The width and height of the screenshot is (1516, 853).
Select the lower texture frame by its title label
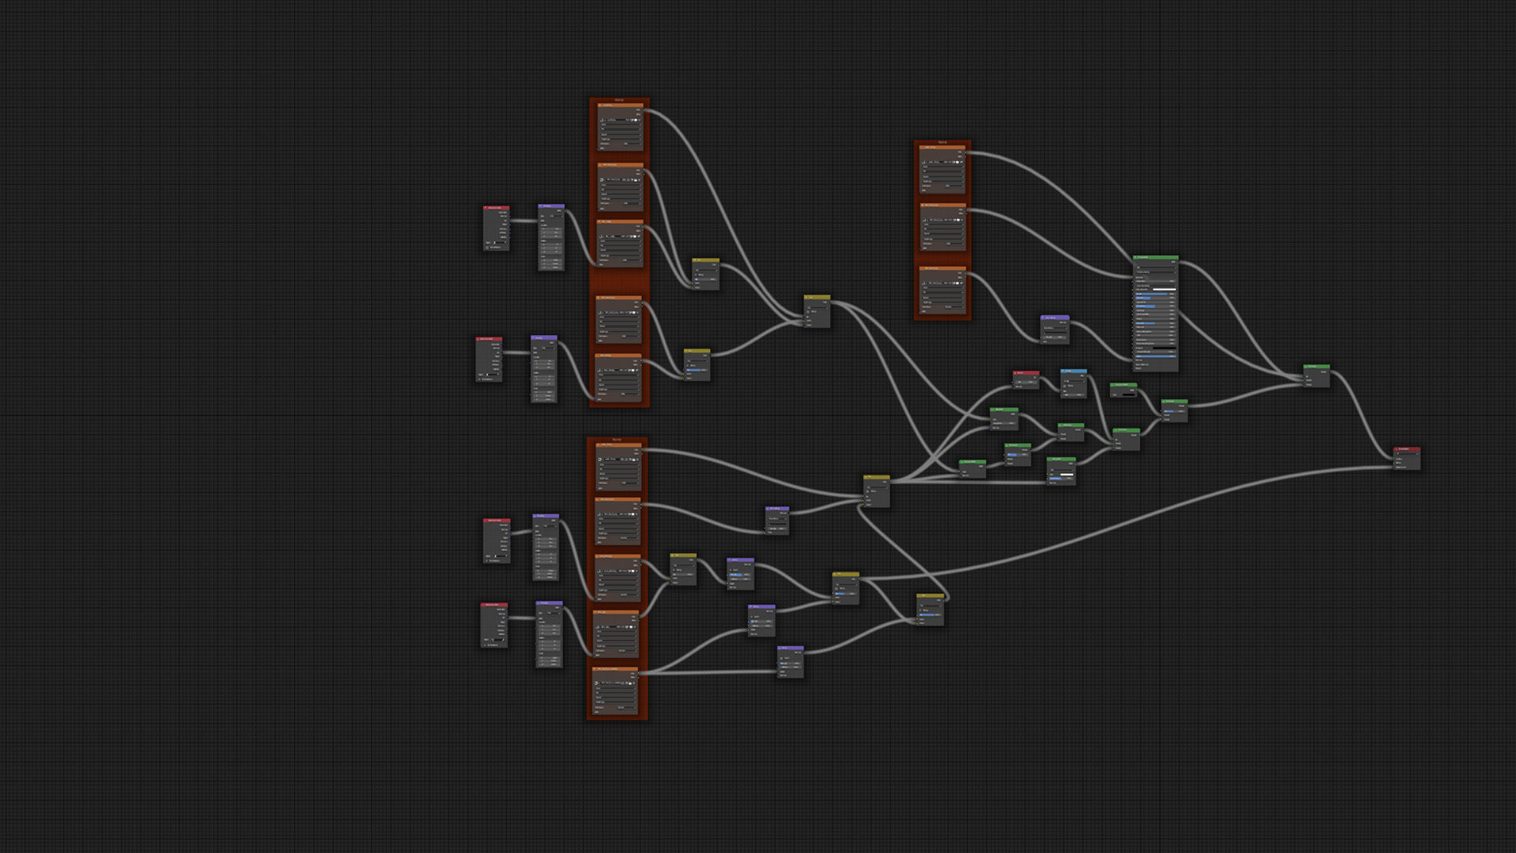pos(617,439)
